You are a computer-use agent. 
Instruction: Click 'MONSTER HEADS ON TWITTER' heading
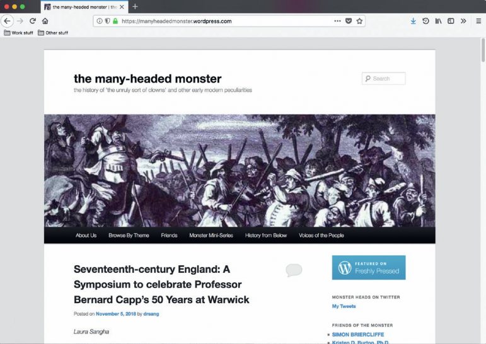click(366, 297)
